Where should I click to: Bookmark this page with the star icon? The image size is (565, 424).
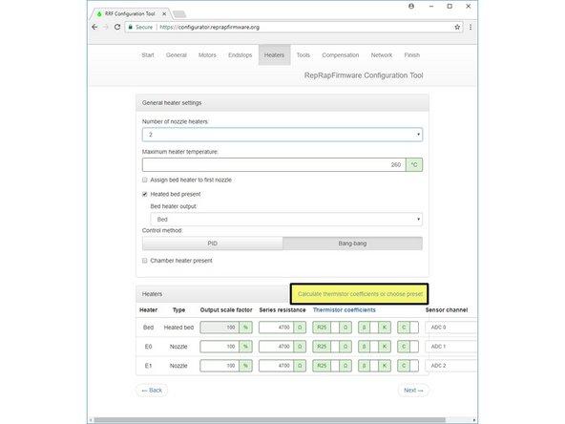pos(457,27)
